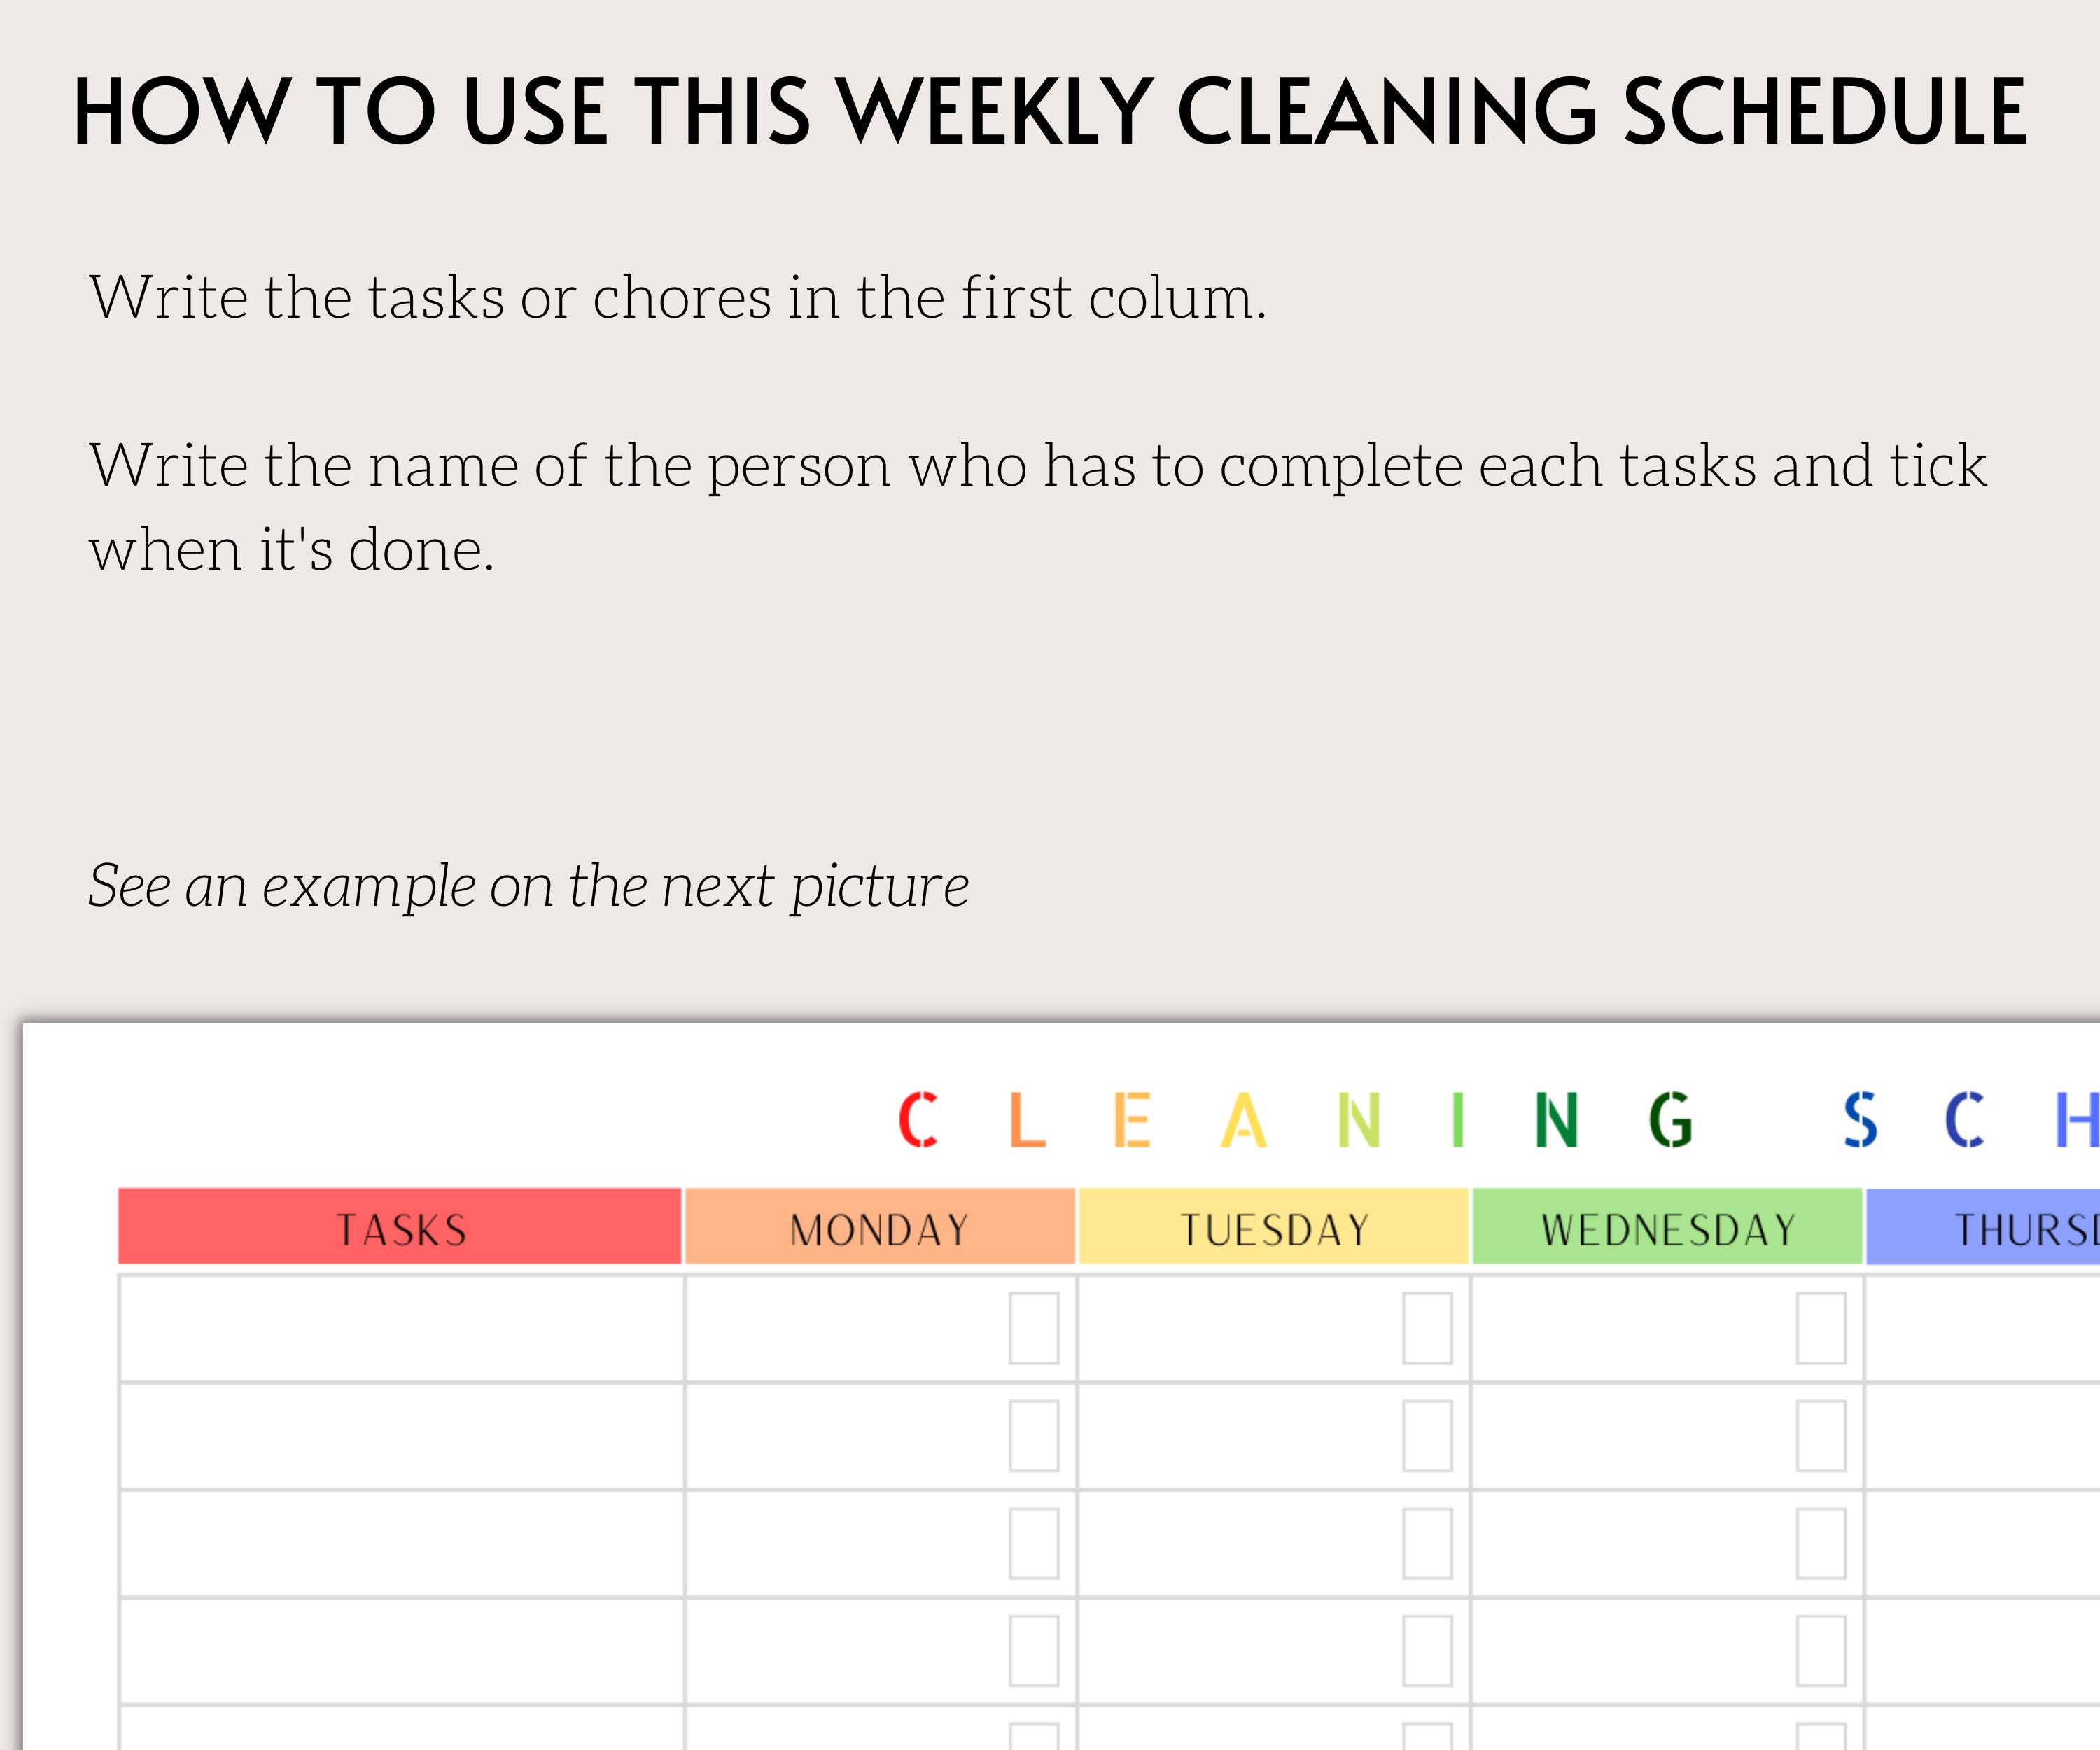Check the second row Monday checkbox

1034,1436
